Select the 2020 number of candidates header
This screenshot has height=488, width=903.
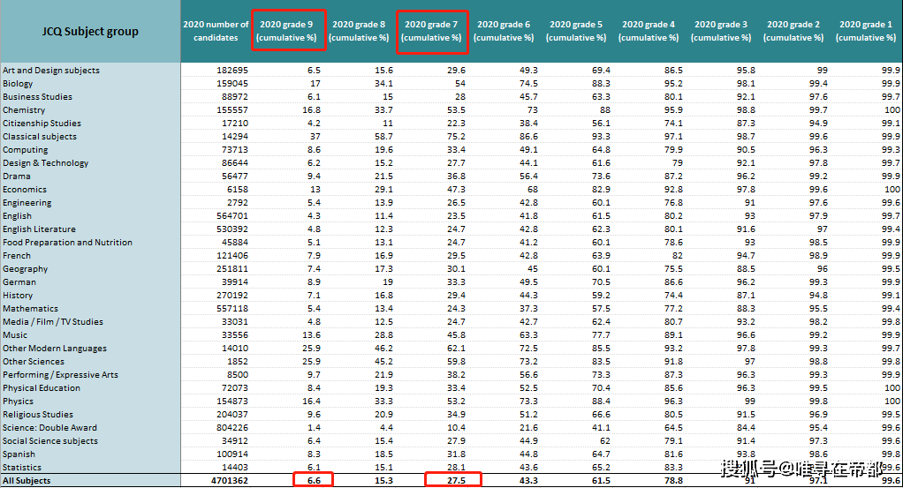pyautogui.click(x=216, y=31)
